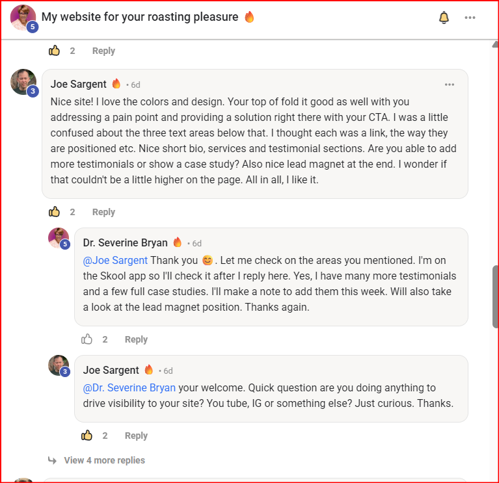Open the post options three-dot menu

[x=470, y=18]
